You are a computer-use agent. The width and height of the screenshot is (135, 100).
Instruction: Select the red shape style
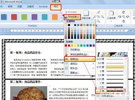tap(14, 17)
